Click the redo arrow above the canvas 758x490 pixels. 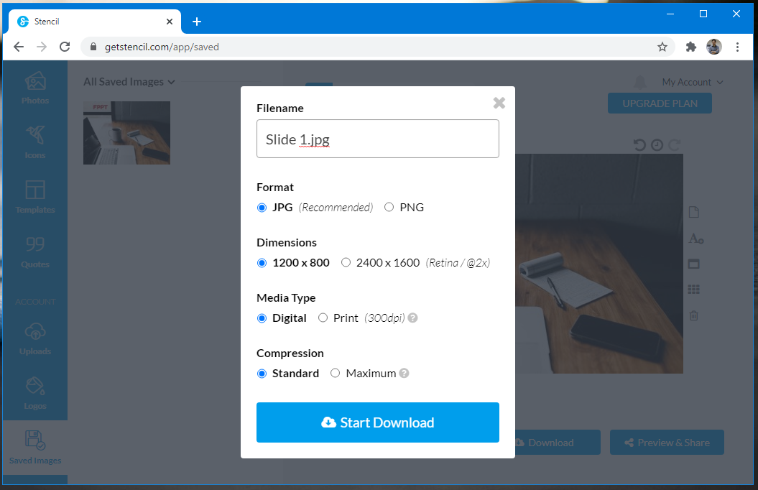coord(675,144)
